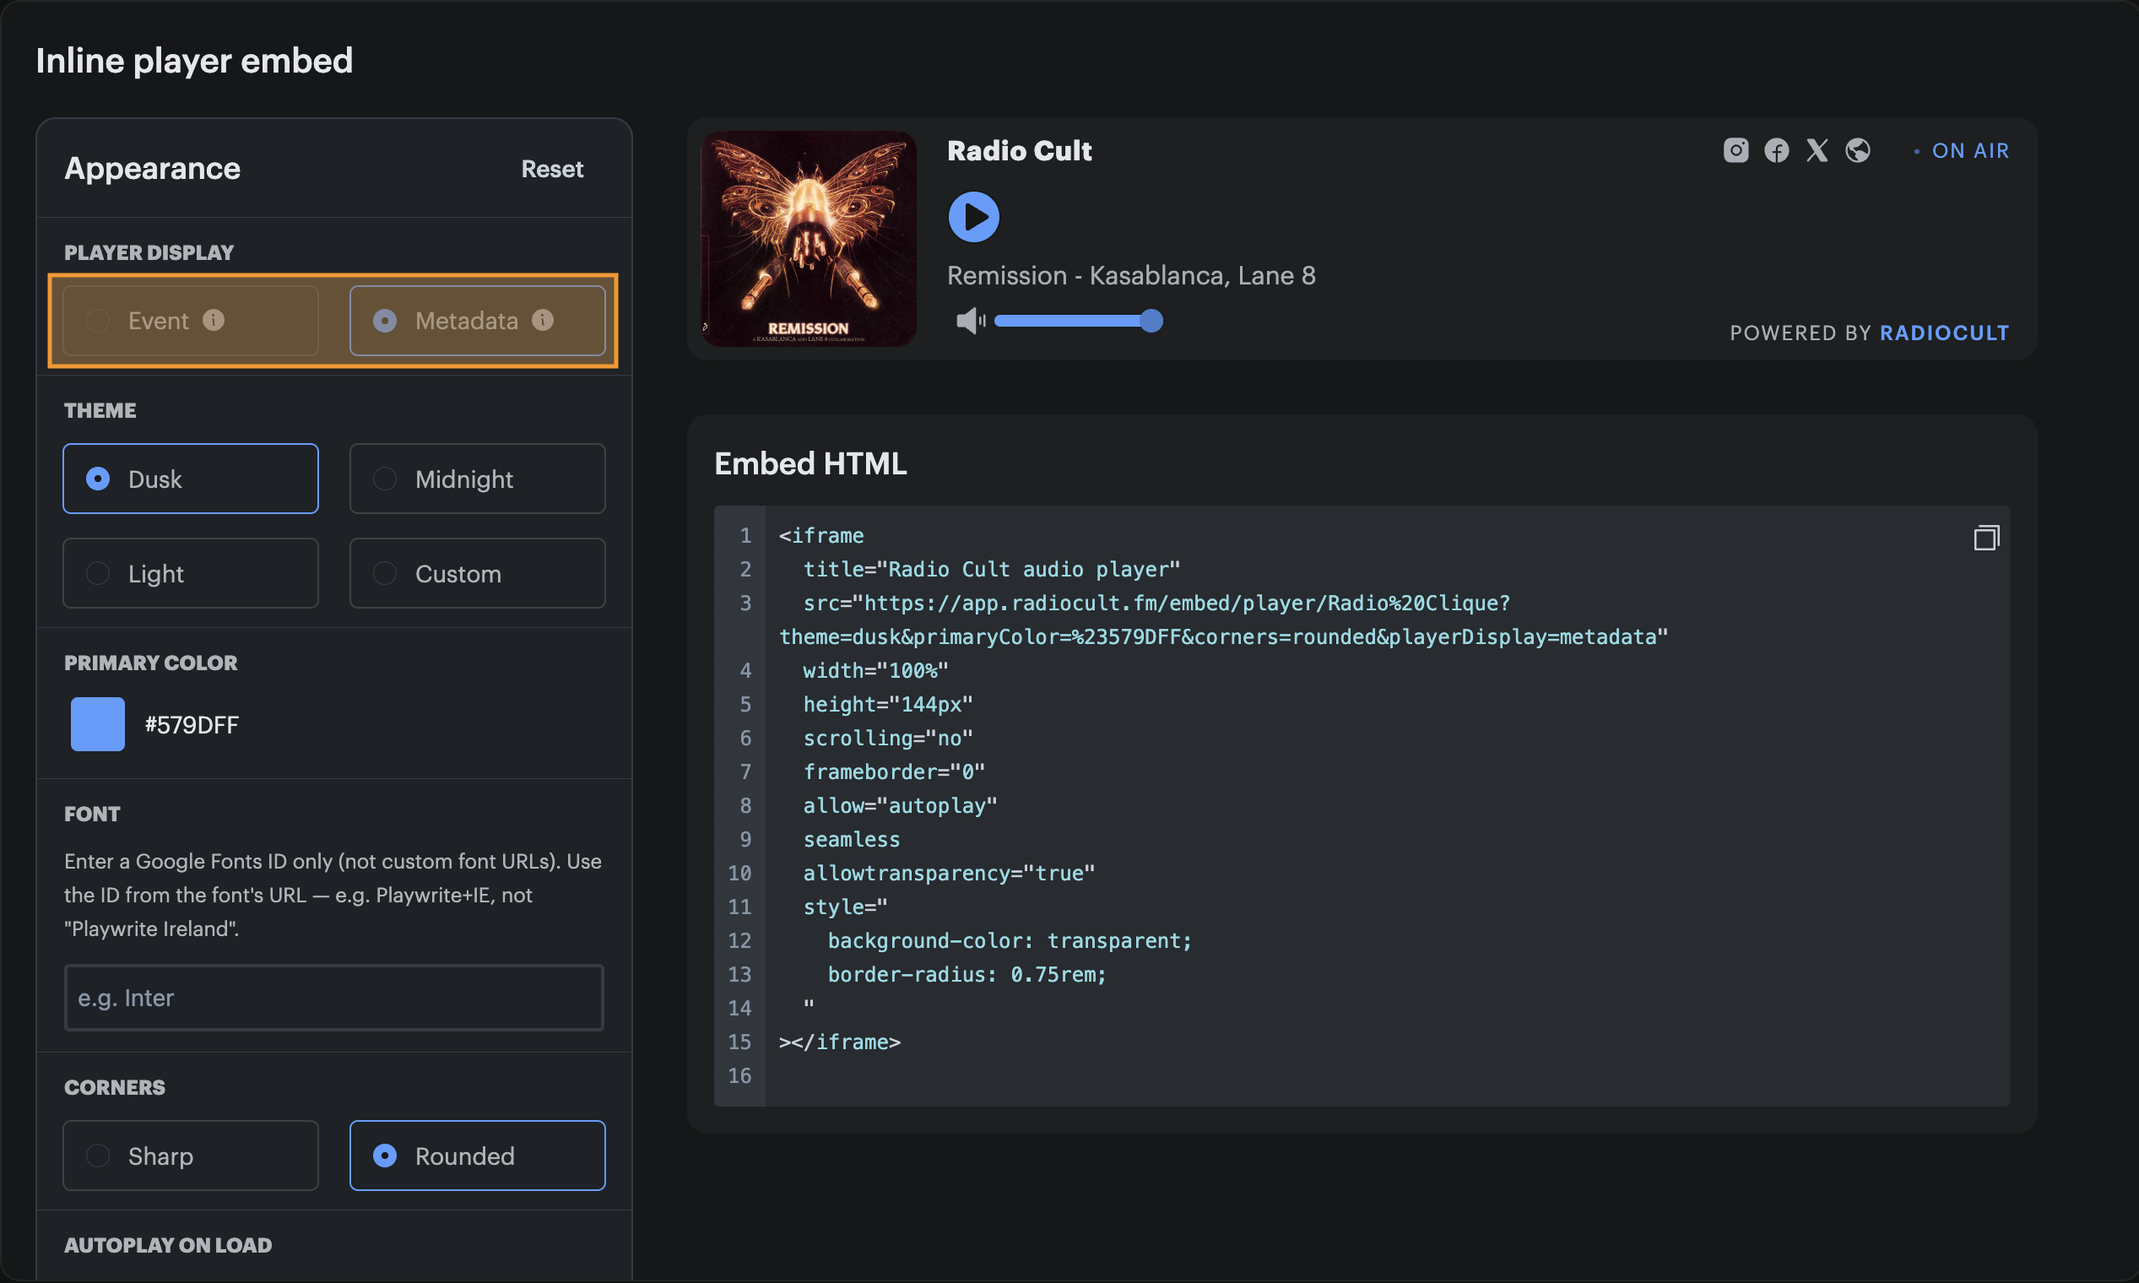
Task: Click the #579DFF hex color value
Action: (x=192, y=724)
